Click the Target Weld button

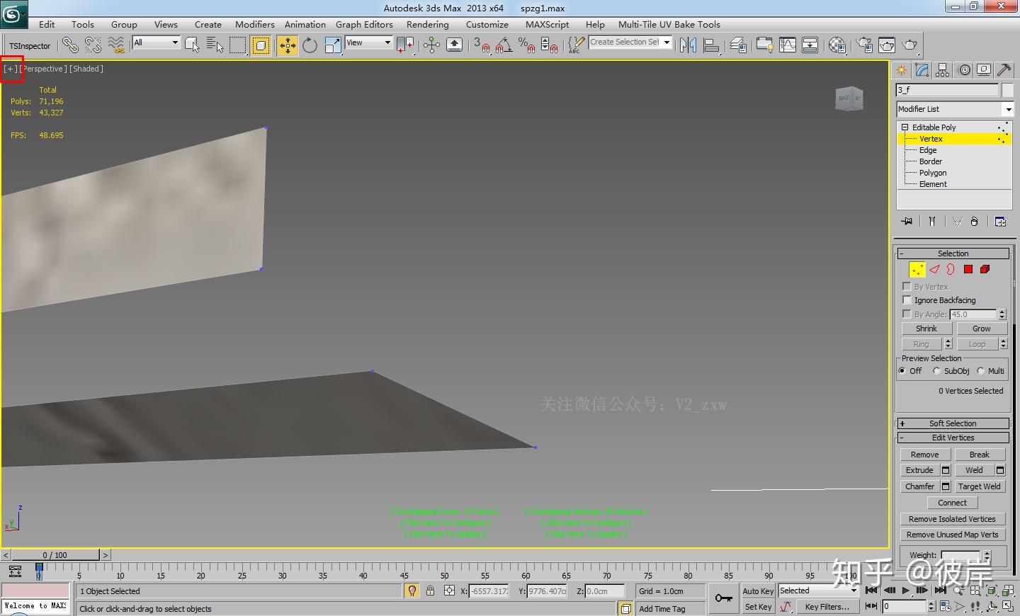pyautogui.click(x=979, y=486)
